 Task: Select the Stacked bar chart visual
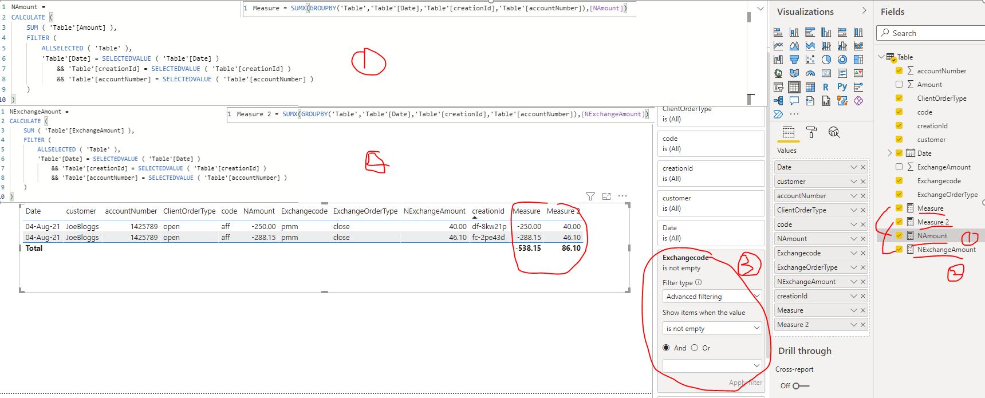[778, 32]
